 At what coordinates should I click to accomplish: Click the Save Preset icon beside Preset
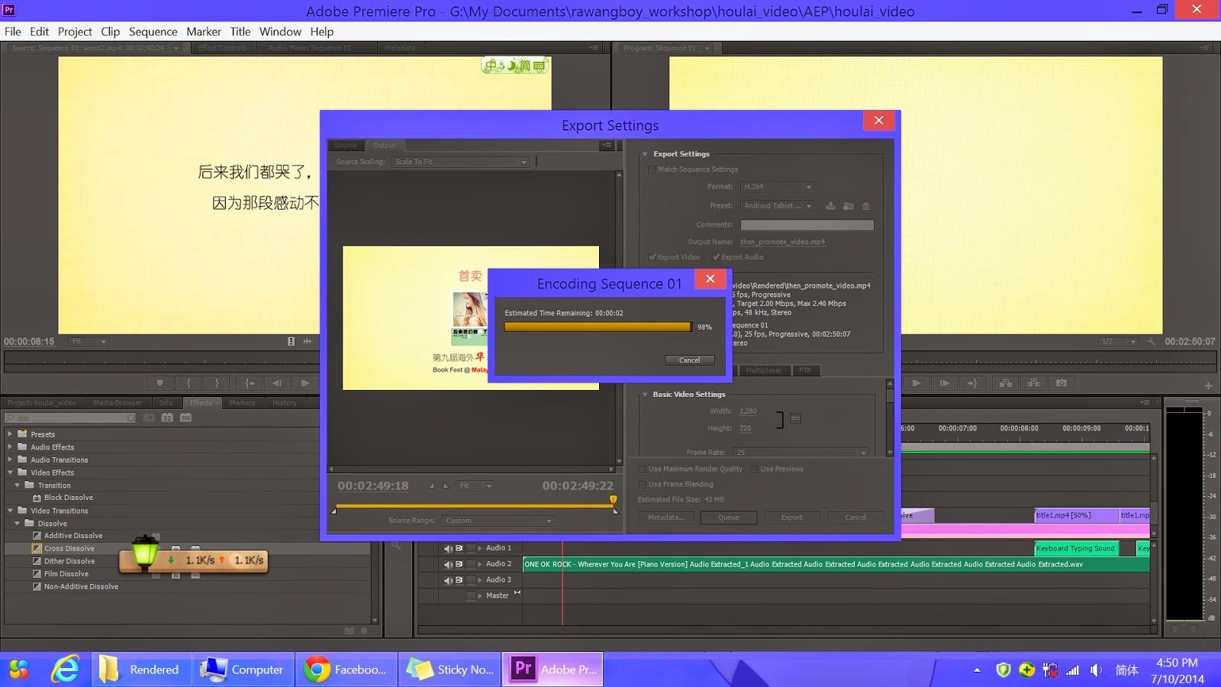[830, 205]
